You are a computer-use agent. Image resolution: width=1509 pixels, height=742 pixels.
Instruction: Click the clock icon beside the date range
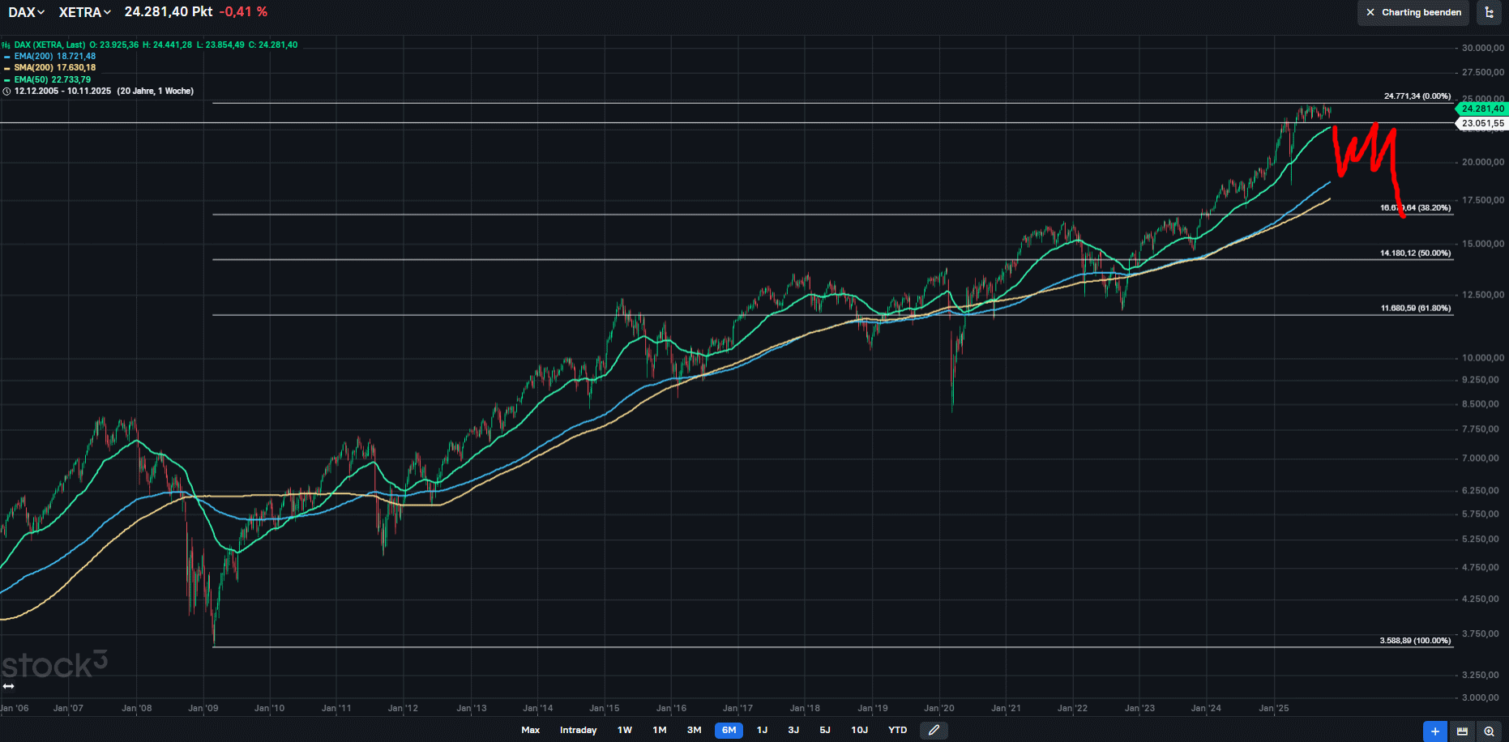click(6, 91)
